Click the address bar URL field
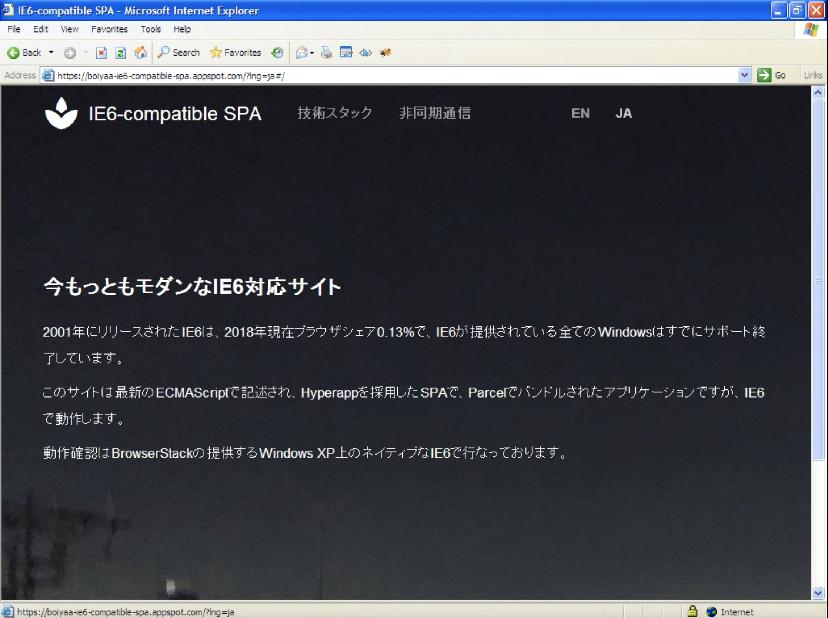The image size is (828, 618). 396,76
